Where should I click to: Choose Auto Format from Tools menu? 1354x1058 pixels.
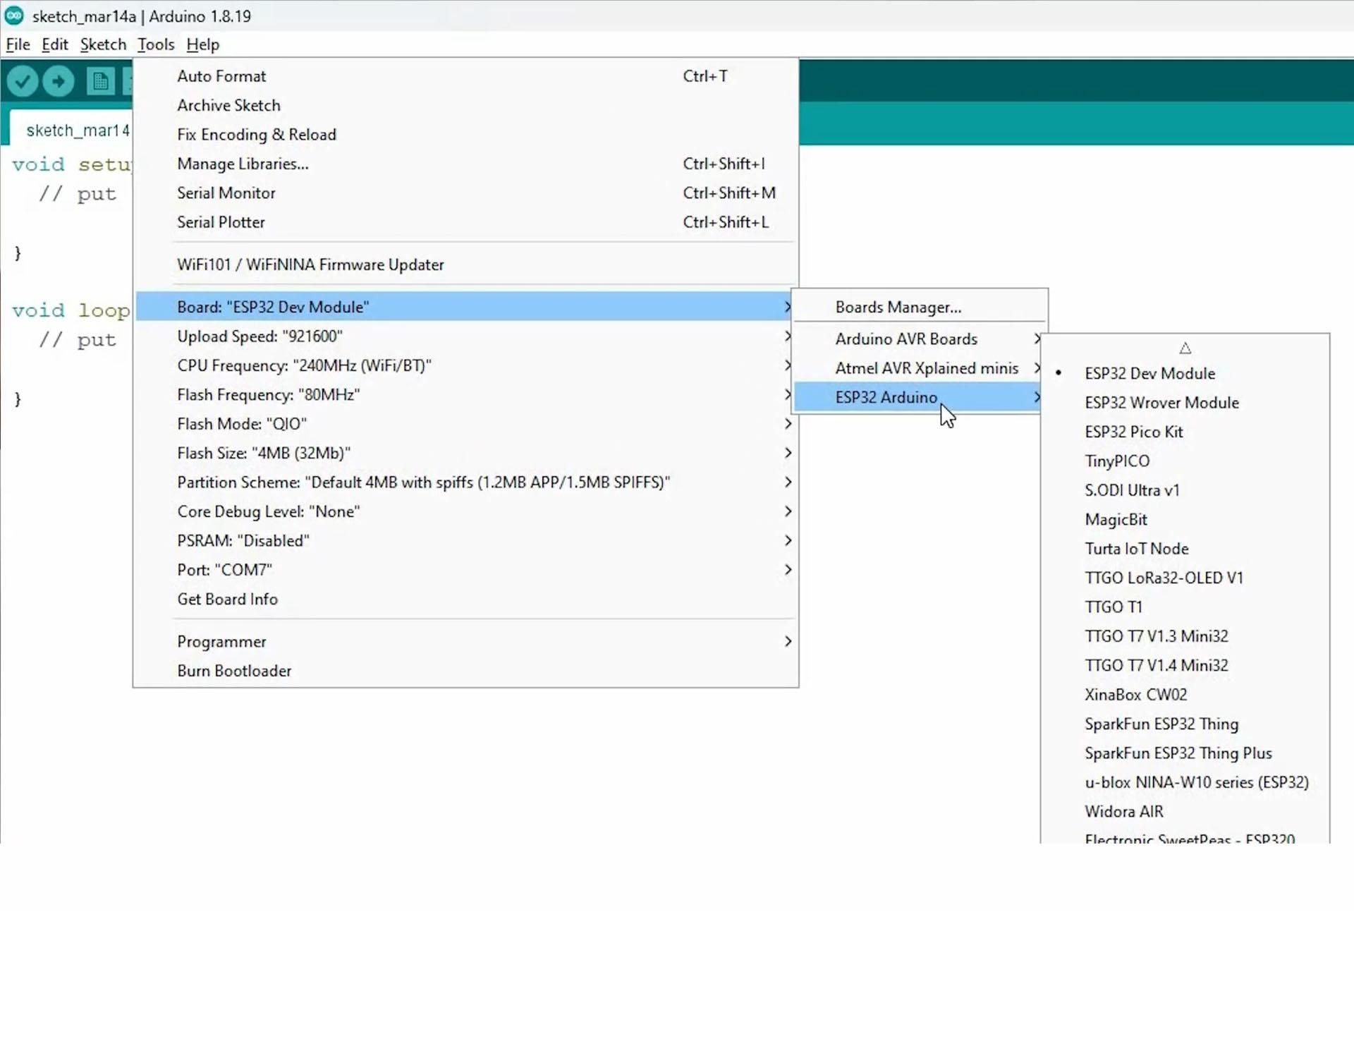tap(465, 76)
